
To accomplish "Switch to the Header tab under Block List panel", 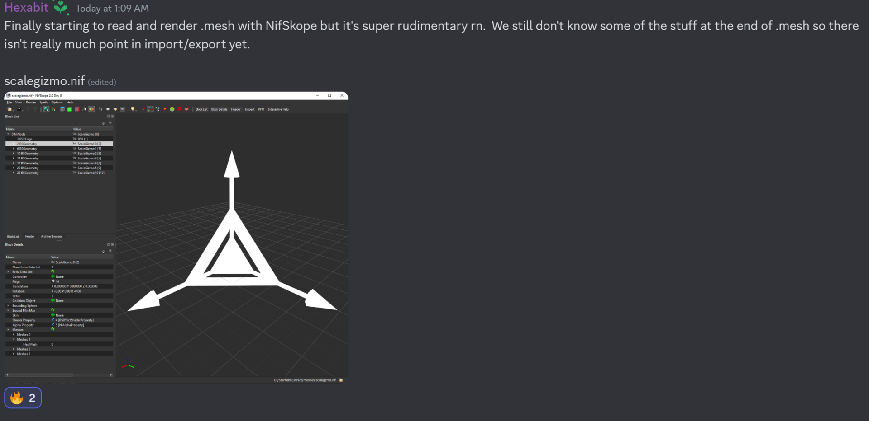I will click(30, 236).
